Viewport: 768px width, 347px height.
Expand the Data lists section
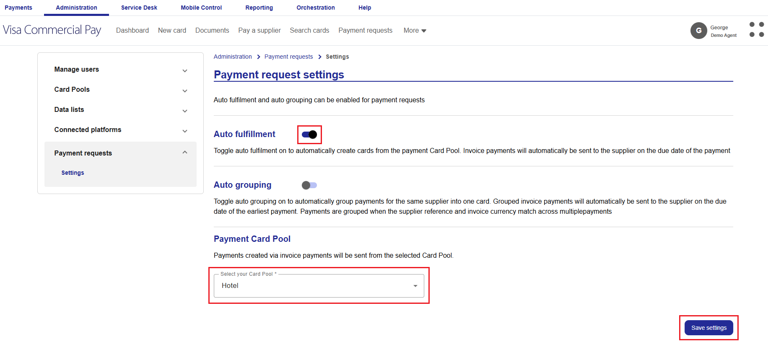click(121, 110)
